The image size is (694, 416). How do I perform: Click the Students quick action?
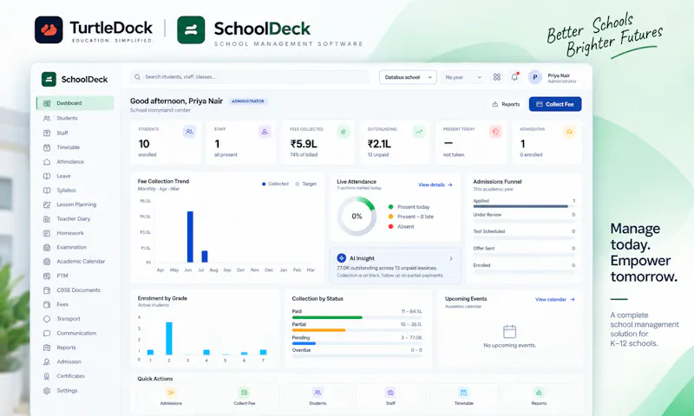click(318, 397)
